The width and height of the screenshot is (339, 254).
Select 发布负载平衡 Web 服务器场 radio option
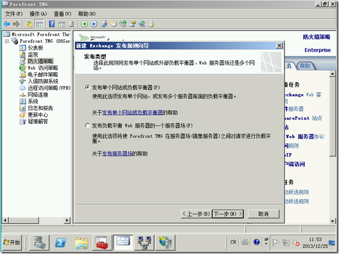88,126
